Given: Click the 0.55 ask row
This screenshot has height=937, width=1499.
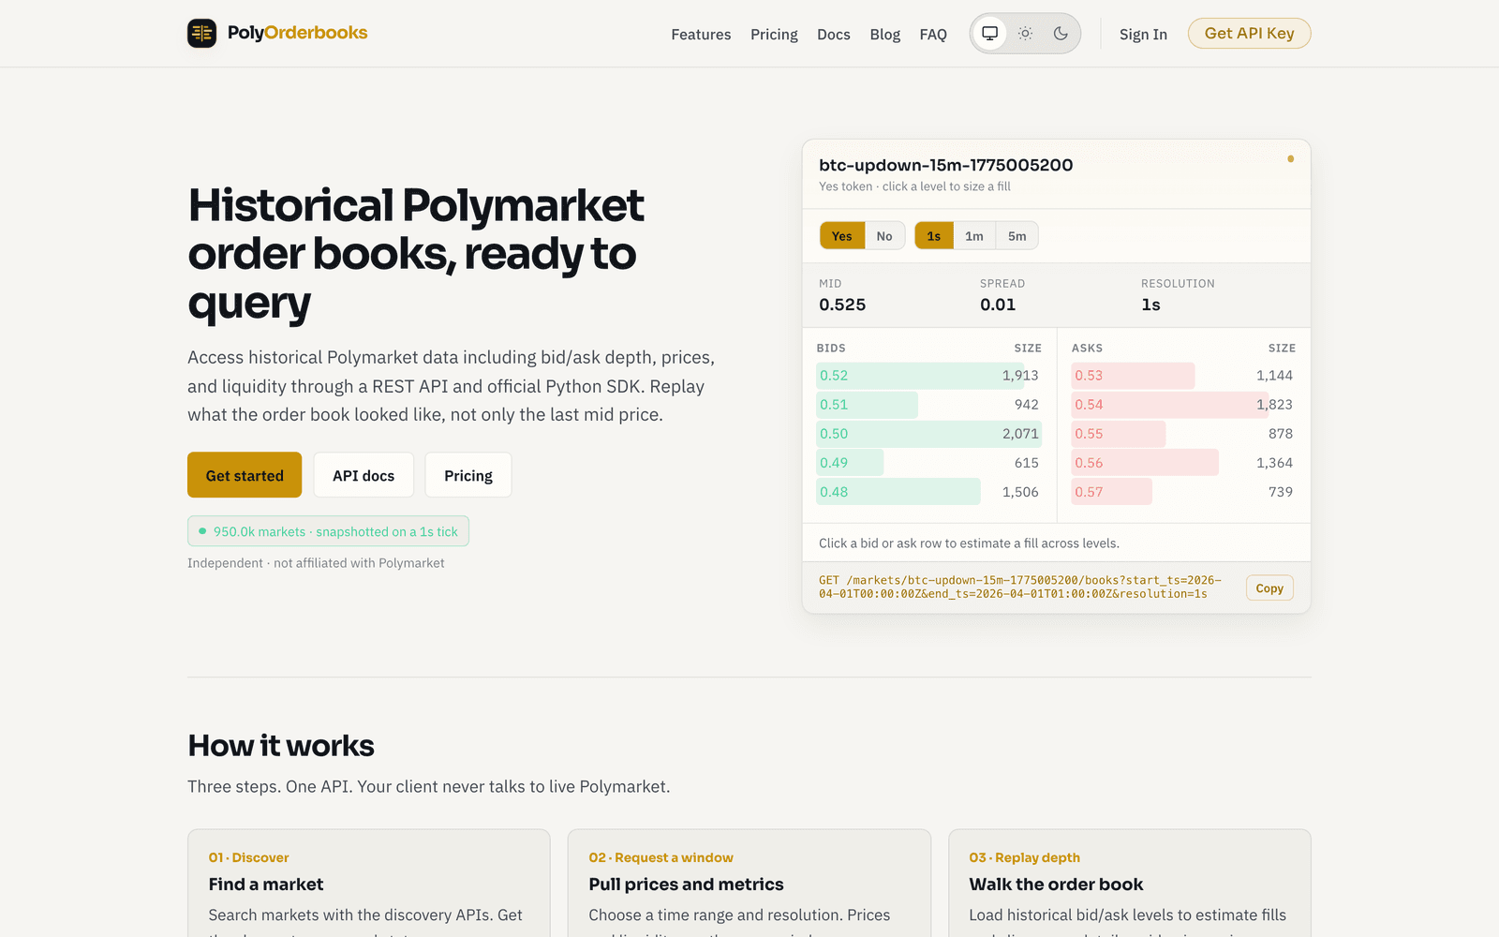Looking at the screenshot, I should 1183,434.
